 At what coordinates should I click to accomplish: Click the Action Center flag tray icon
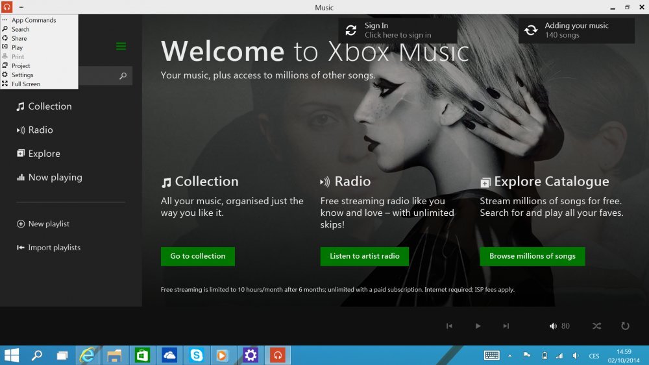click(527, 355)
